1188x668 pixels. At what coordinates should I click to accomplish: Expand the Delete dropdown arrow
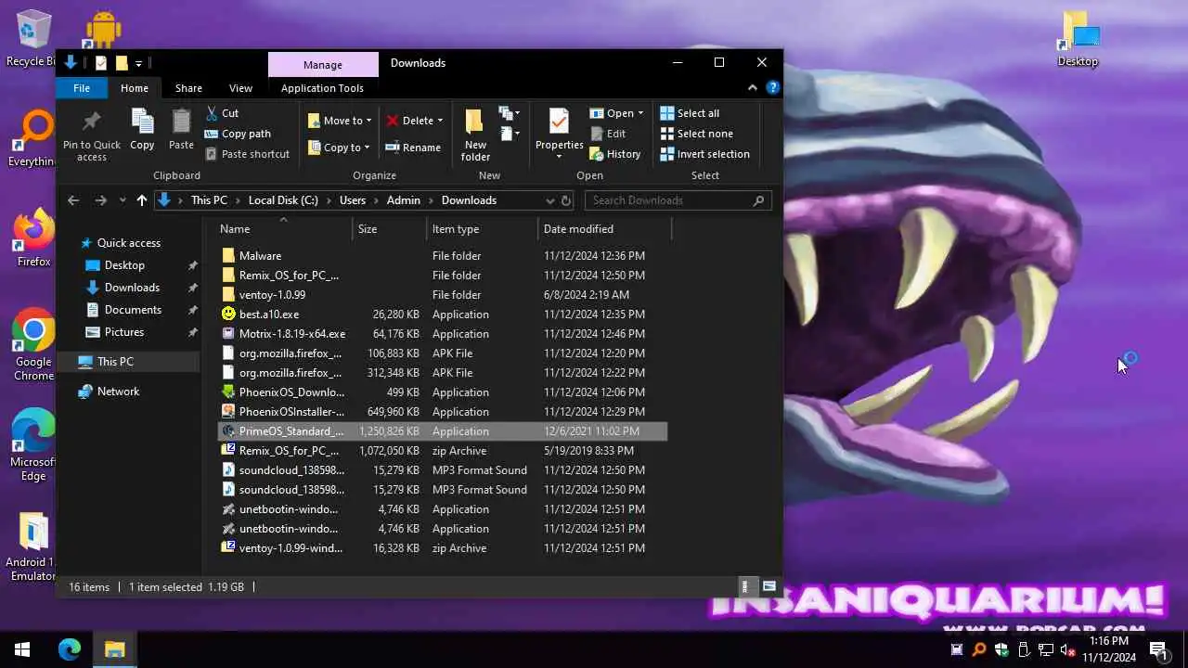[440, 121]
